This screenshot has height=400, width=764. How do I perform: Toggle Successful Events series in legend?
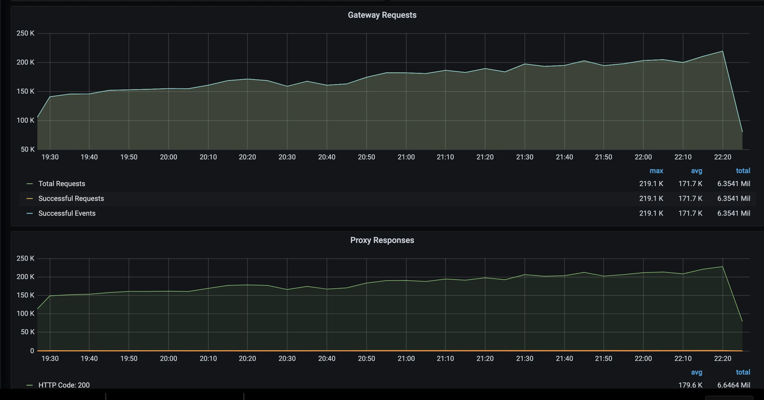pos(67,213)
